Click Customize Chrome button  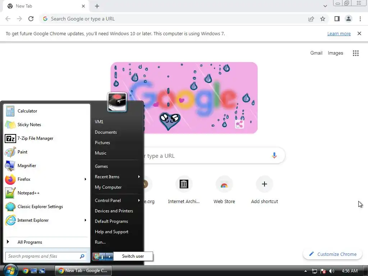(332, 254)
